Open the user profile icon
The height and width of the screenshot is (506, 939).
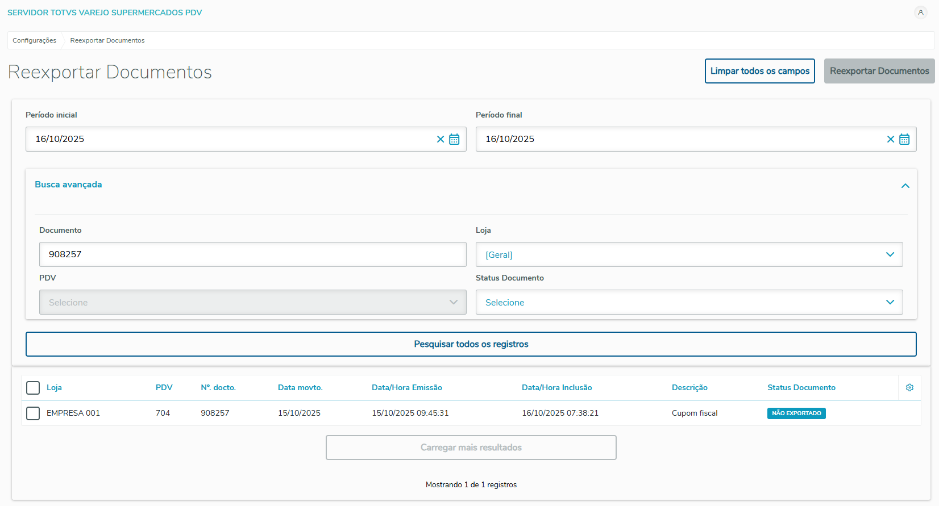coord(920,12)
